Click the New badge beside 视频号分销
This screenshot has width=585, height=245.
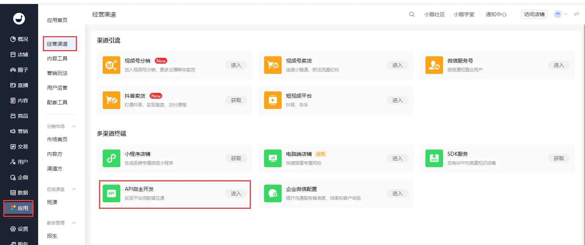(161, 61)
